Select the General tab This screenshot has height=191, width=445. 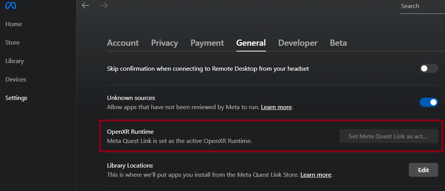[x=251, y=43]
